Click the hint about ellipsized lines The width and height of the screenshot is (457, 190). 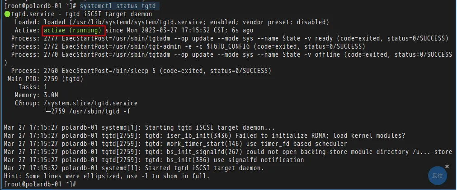(x=107, y=176)
